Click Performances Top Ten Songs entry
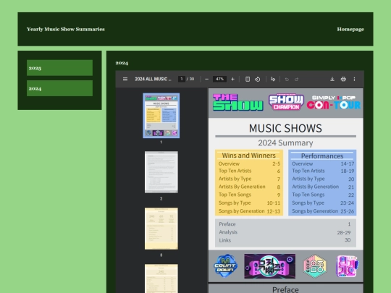Viewport: 391px width, 293px height. click(323, 195)
